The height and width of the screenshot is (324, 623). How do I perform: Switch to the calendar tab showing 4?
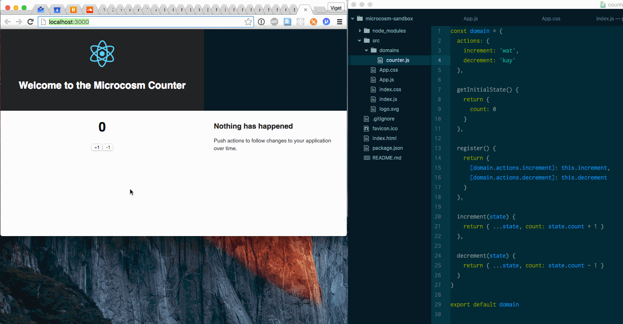tap(57, 9)
